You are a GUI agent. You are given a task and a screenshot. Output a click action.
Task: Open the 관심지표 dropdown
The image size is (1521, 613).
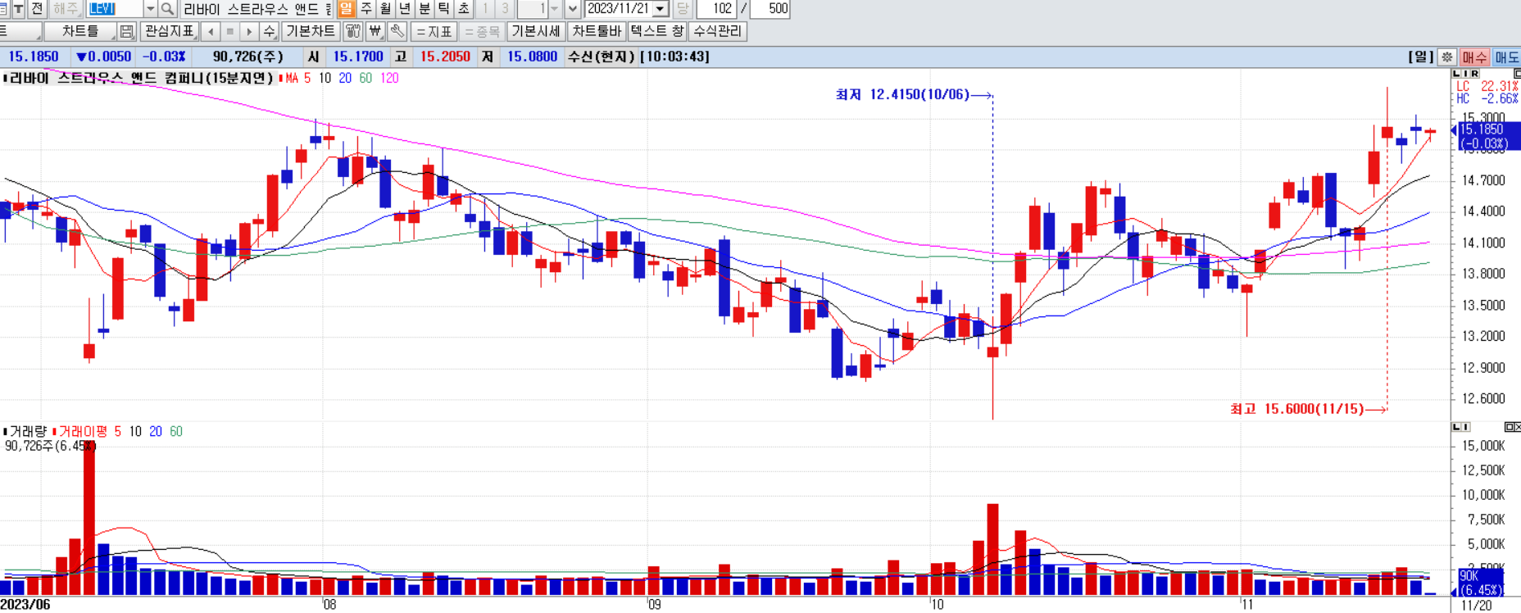(170, 31)
